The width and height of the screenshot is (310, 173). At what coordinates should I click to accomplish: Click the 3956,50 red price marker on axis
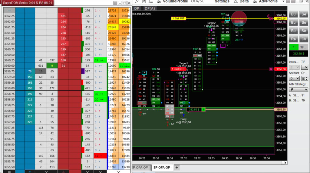click(x=281, y=69)
